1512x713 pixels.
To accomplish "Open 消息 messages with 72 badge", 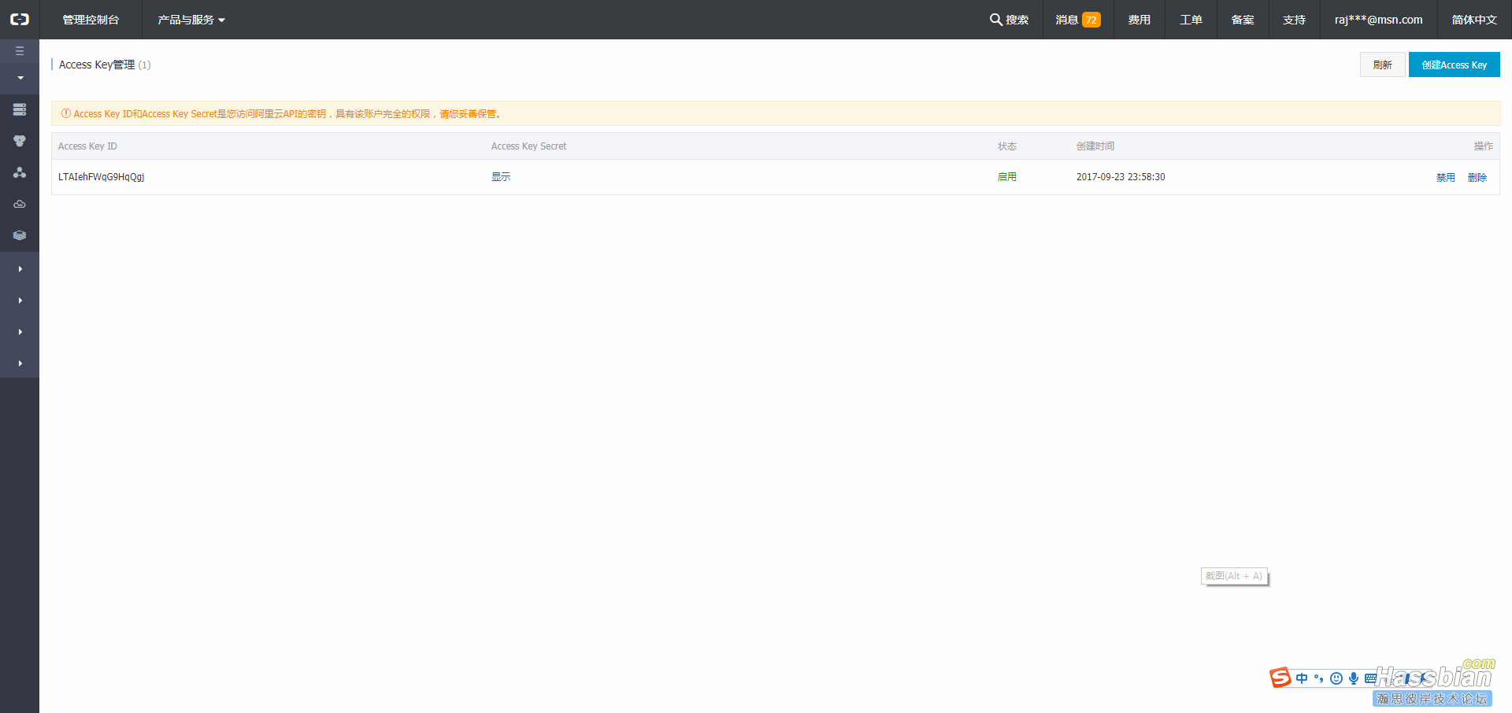I will (x=1078, y=20).
